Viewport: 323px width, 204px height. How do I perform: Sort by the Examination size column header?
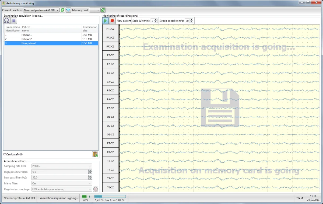point(90,29)
